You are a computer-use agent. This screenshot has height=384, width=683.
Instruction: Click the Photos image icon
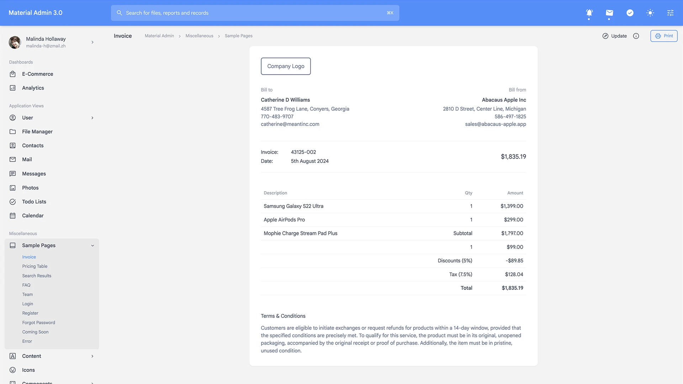point(12,188)
